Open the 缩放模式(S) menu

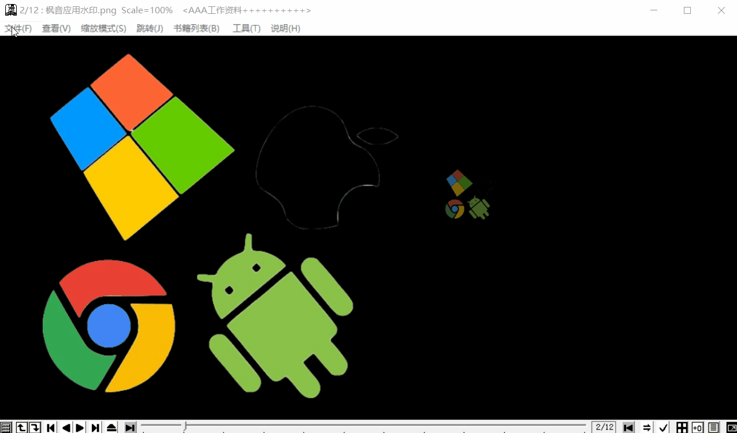coord(103,28)
